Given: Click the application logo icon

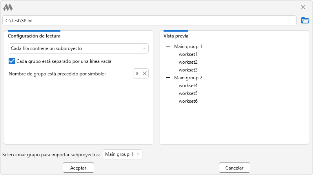Looking at the screenshot, I should (x=8, y=7).
